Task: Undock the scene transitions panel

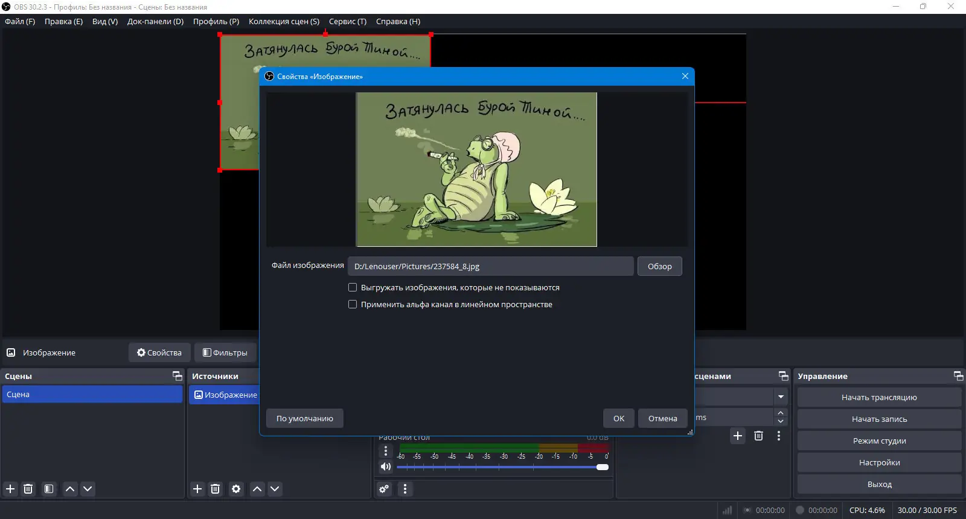Action: [784, 376]
